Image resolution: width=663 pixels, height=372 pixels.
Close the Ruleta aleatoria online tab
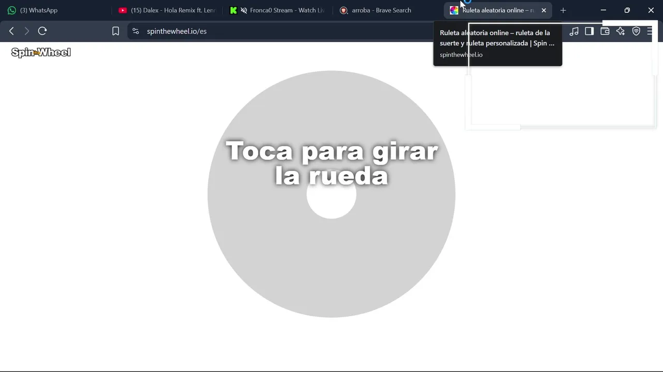tap(544, 10)
